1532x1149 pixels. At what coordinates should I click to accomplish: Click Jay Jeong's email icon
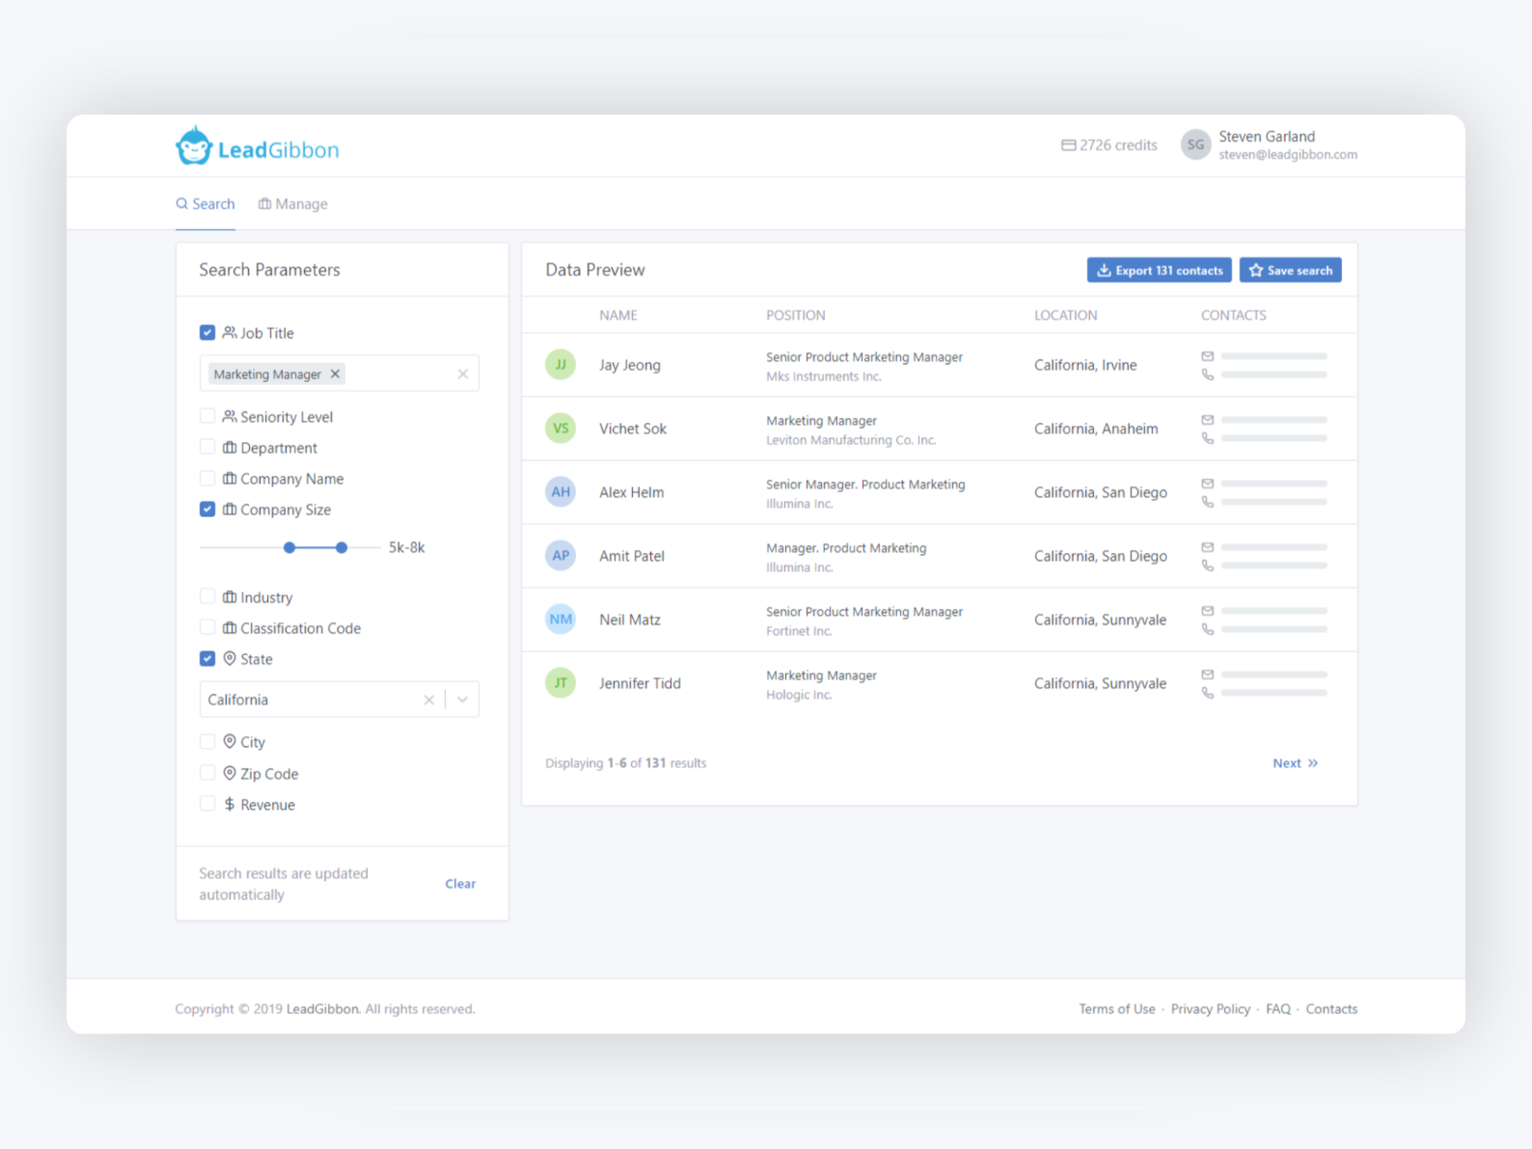(1207, 356)
